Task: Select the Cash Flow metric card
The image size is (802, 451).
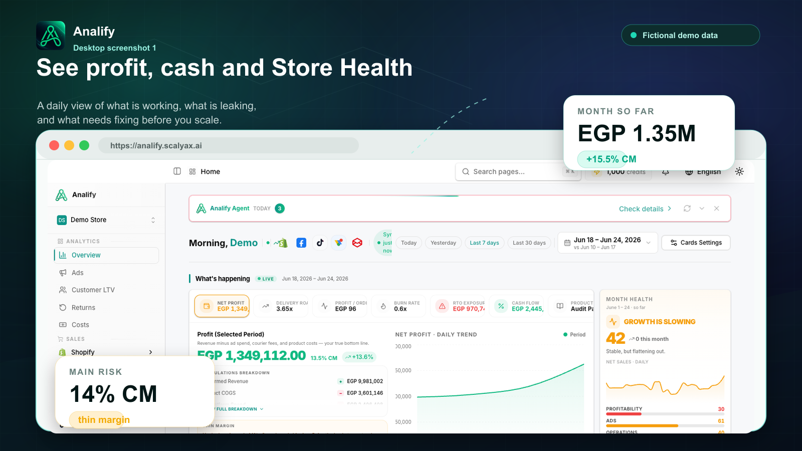Action: pyautogui.click(x=517, y=306)
